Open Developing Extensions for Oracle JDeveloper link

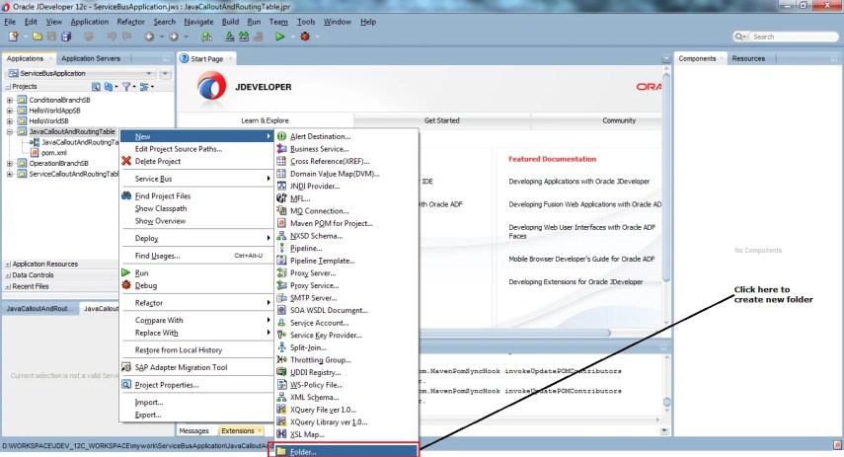(x=575, y=282)
